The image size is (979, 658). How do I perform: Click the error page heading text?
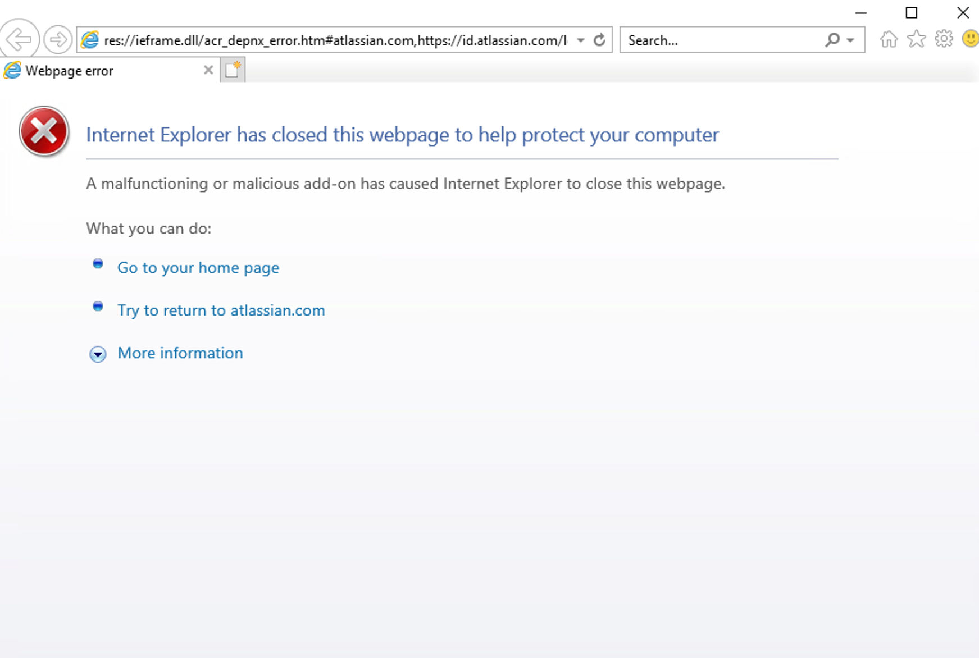[402, 135]
